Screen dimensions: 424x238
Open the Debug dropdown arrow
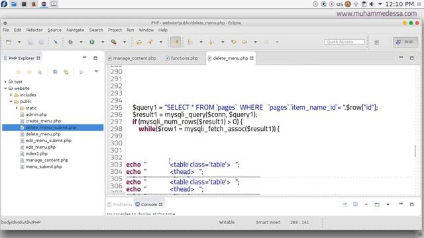pyautogui.click(x=81, y=42)
